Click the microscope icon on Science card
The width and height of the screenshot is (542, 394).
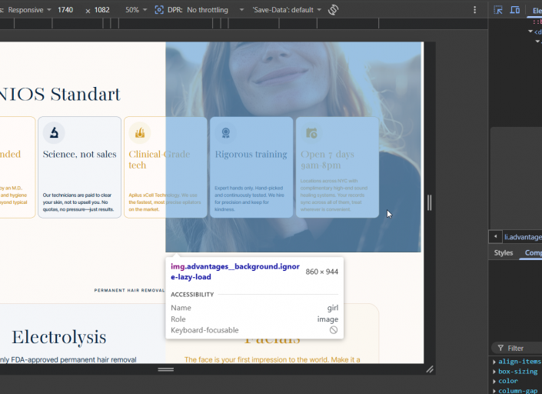(54, 132)
